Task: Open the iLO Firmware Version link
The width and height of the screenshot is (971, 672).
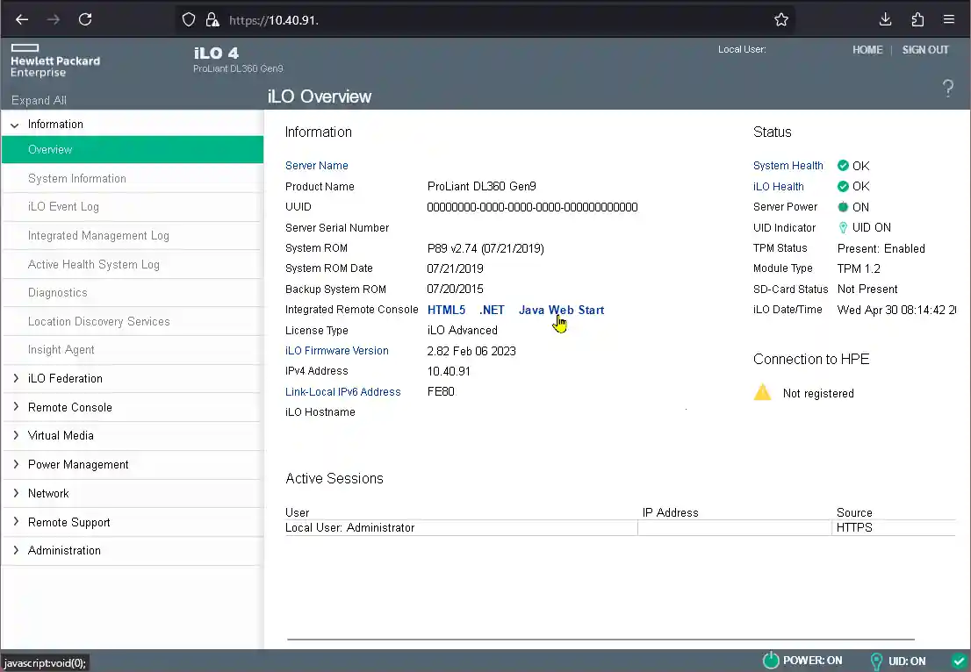Action: click(x=337, y=351)
